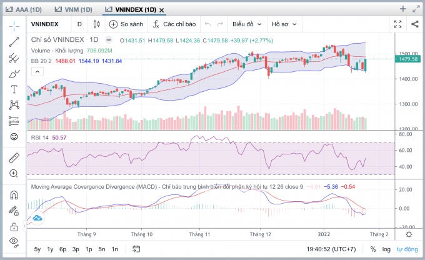This screenshot has height=260, width=425.
Task: Close the VNINDEX (1D) tab
Action: (161, 10)
